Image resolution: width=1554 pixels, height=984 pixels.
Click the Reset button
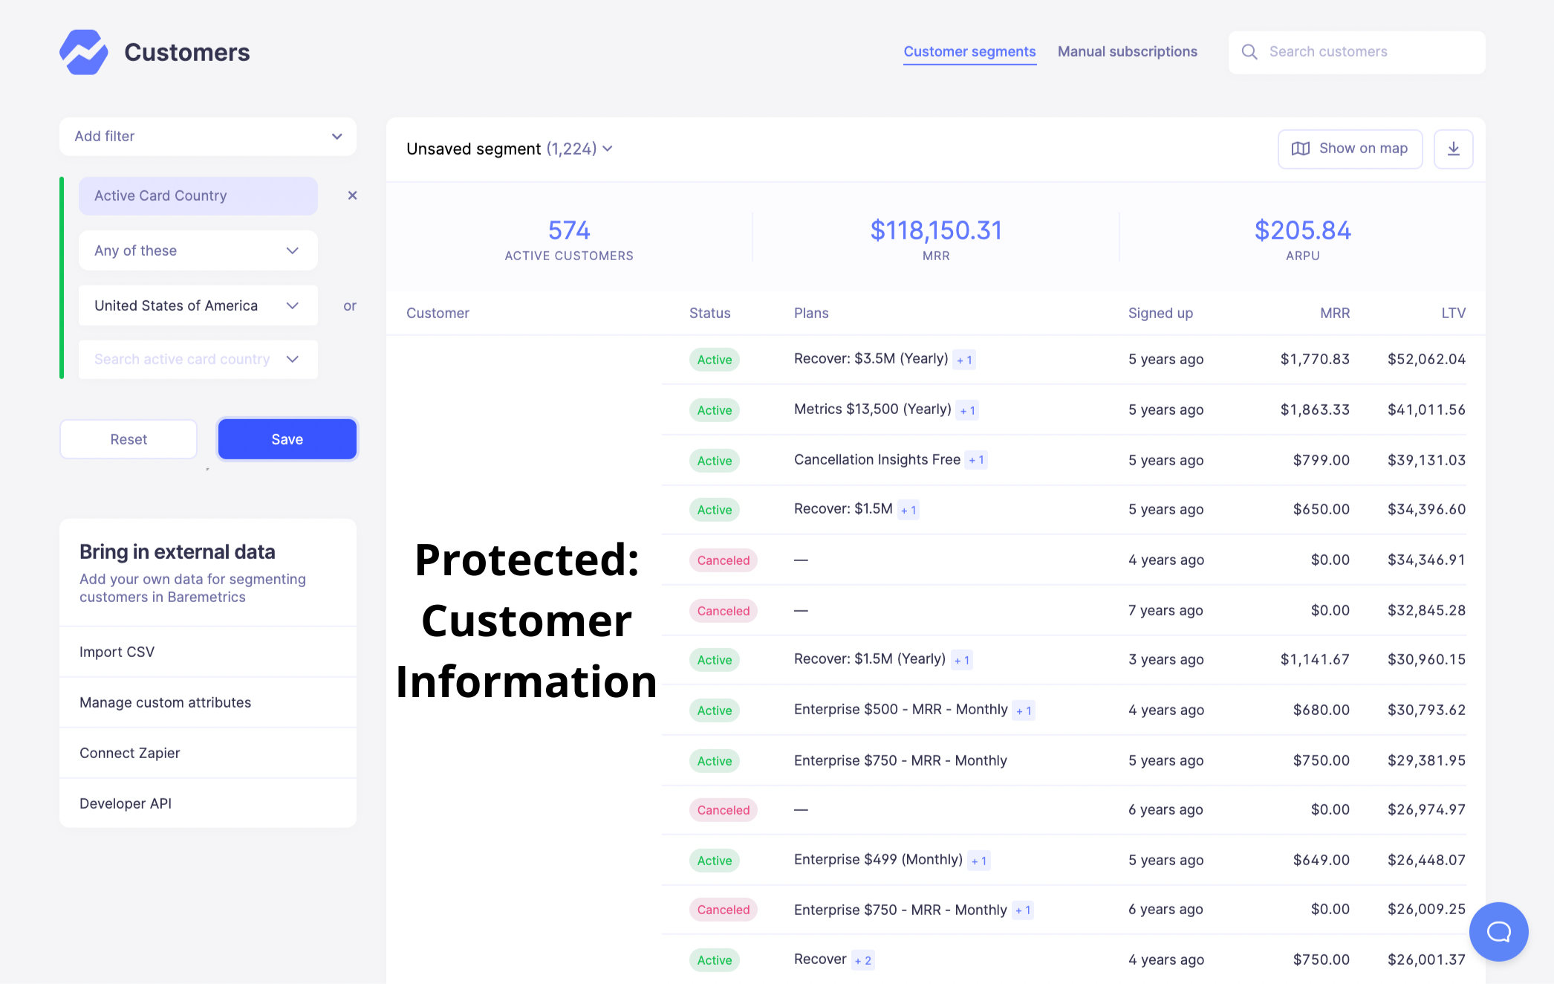128,438
